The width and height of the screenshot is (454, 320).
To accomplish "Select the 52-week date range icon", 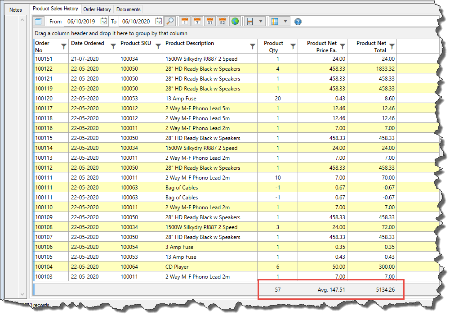I will [x=222, y=21].
